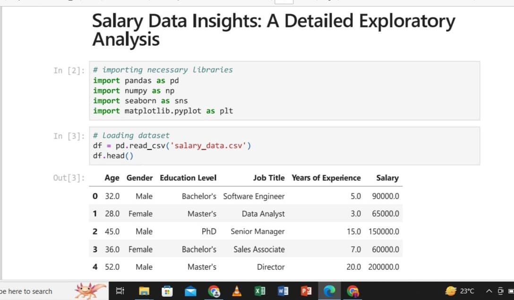514x300 pixels.
Task: Open the 23°C weather widget
Action: [460, 292]
